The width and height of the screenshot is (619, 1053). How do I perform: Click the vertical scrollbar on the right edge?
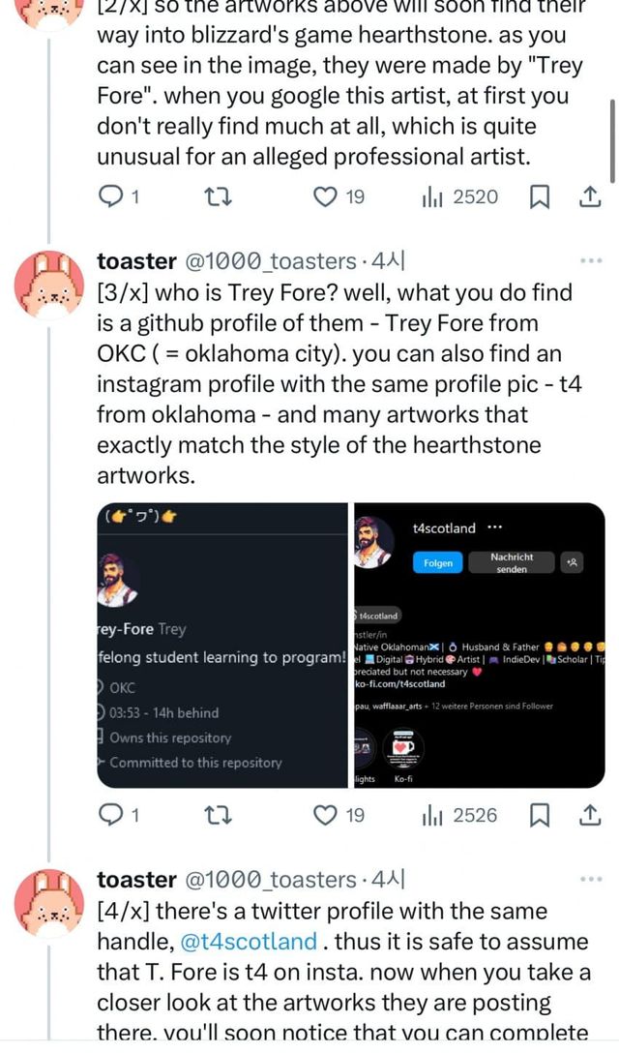pos(612,138)
